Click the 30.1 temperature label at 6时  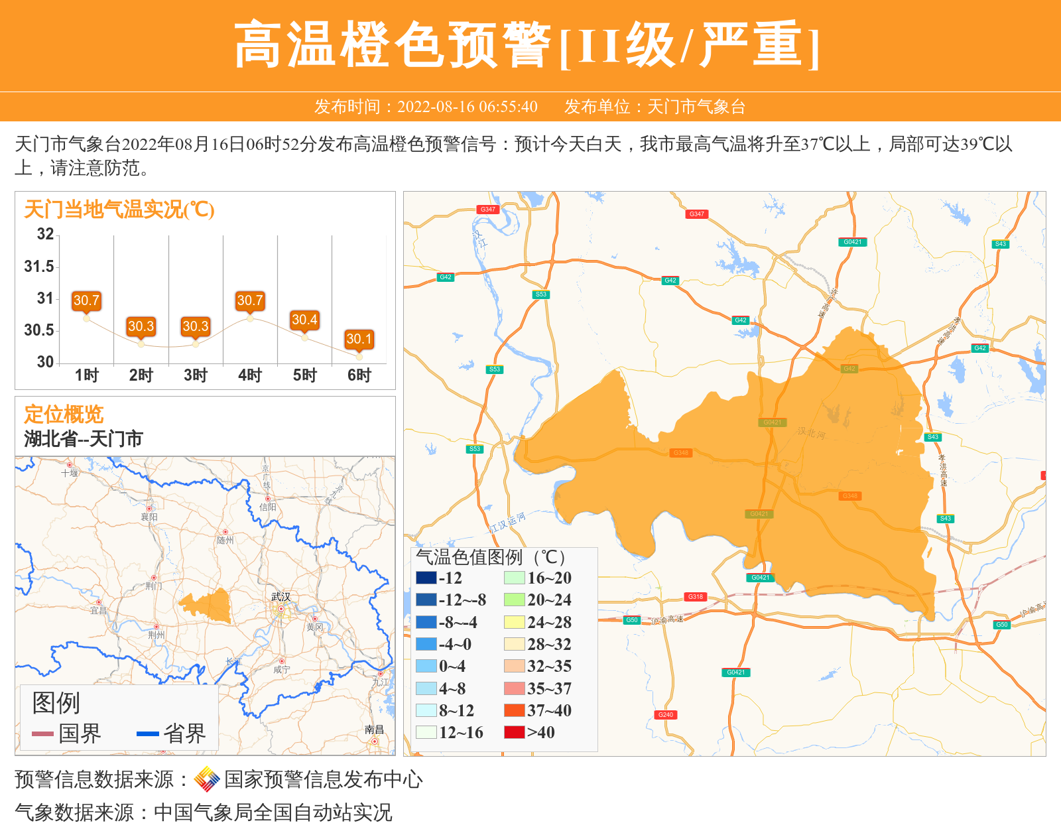click(x=359, y=339)
